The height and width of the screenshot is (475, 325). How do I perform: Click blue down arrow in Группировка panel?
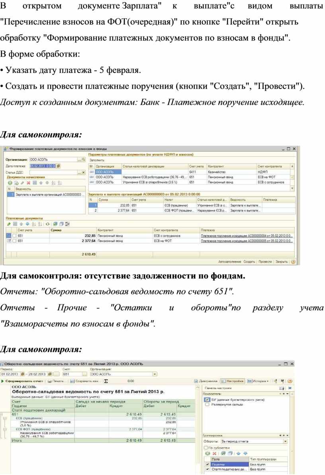tap(245, 453)
